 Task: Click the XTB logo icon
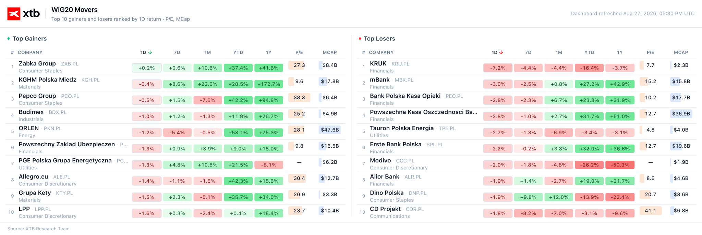click(14, 14)
